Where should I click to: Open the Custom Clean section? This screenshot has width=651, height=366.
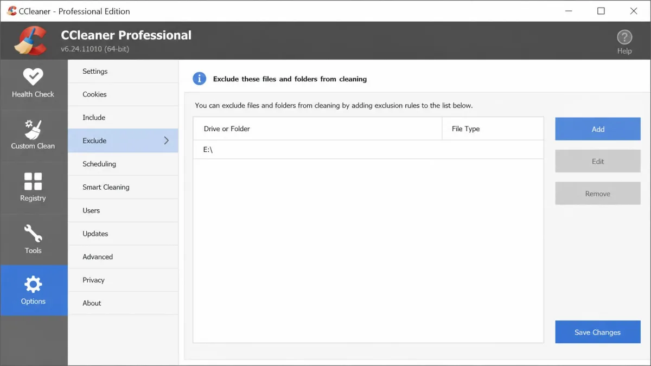33,135
